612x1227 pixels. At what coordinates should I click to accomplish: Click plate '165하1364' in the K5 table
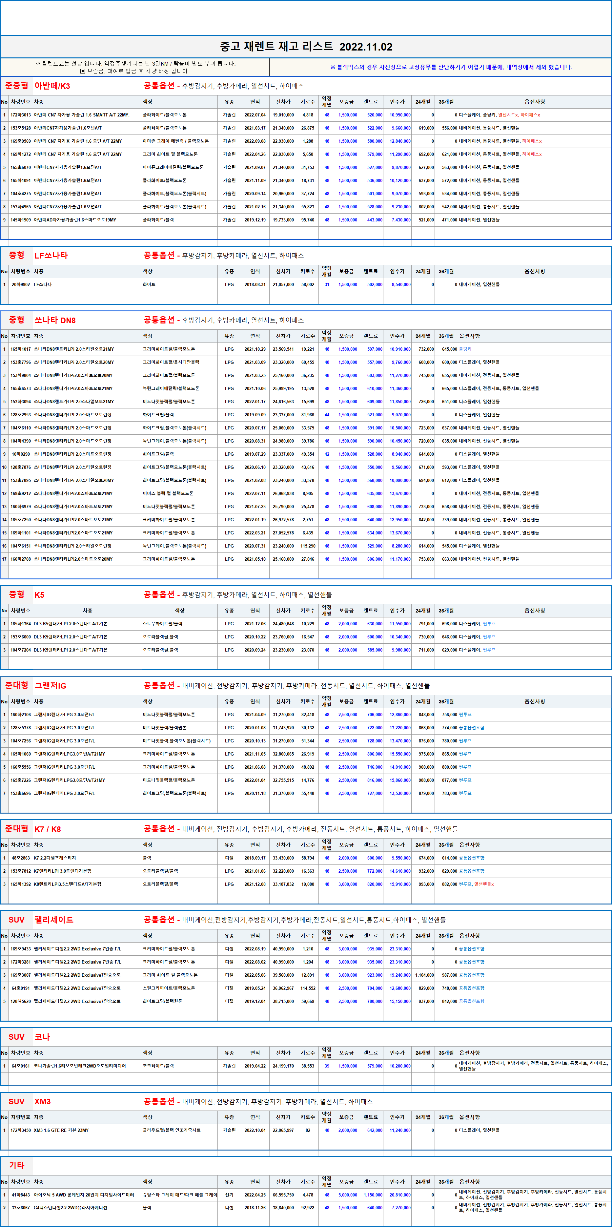pos(20,624)
